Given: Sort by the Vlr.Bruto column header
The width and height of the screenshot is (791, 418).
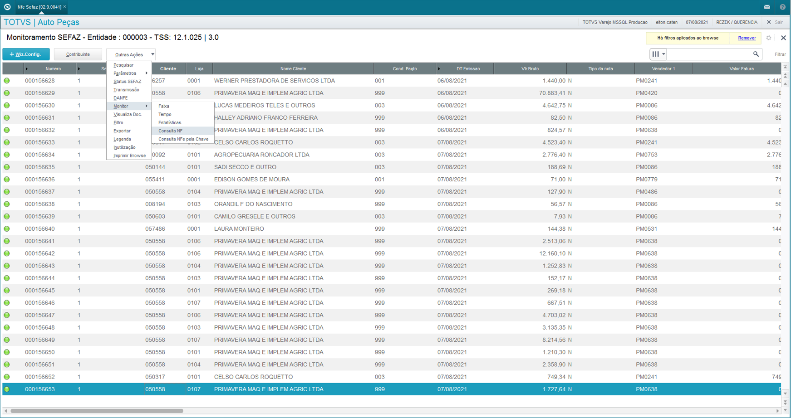Looking at the screenshot, I should (x=530, y=69).
